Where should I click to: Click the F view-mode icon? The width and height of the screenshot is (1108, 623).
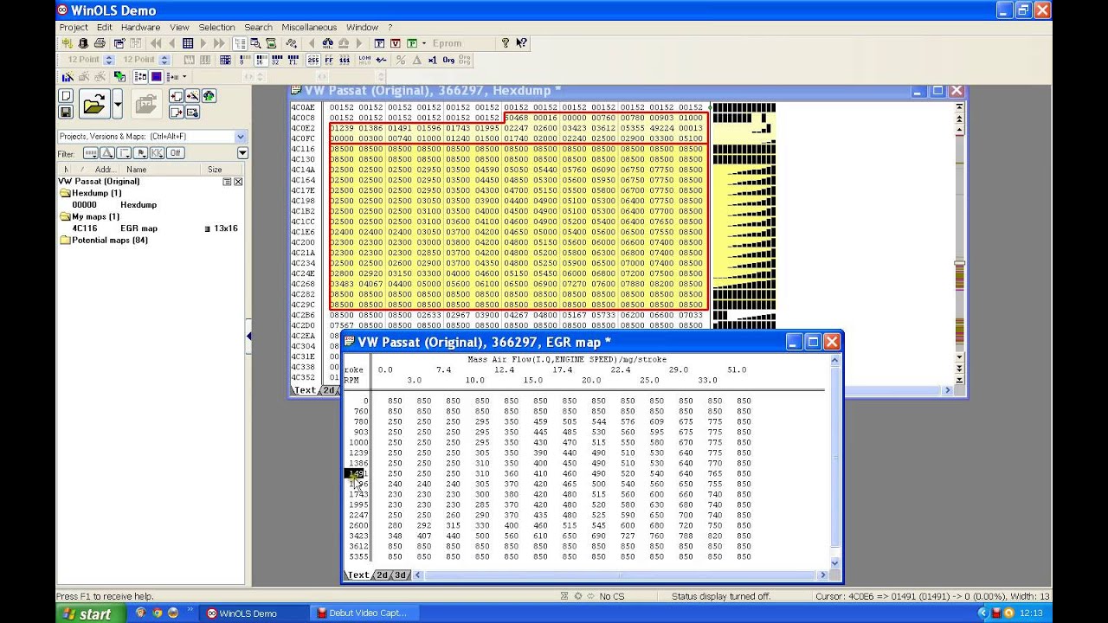[x=379, y=42]
